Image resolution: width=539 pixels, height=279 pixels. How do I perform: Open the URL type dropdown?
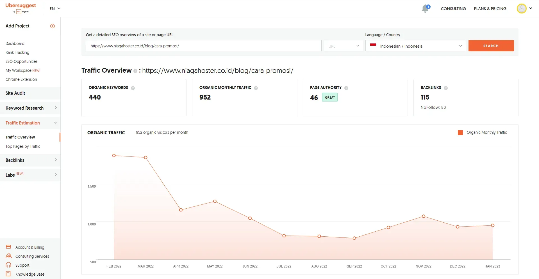343,46
